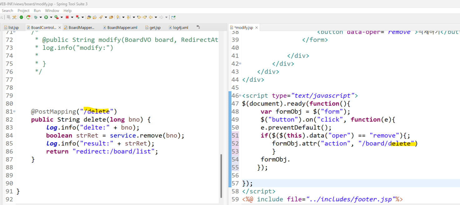Open the Run menu
This screenshot has height=205, width=460.
(x=37, y=11)
